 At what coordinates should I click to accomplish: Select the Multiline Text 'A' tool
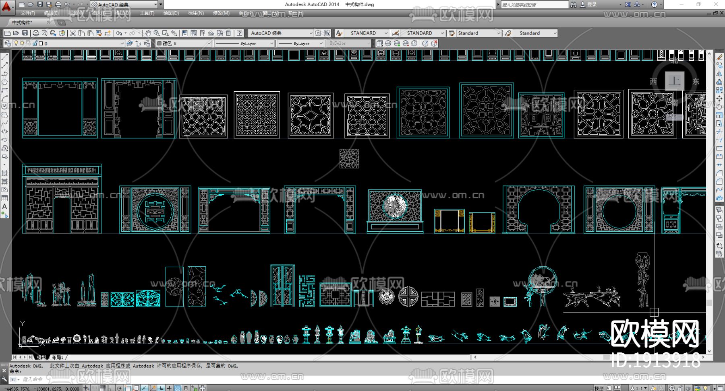click(4, 207)
